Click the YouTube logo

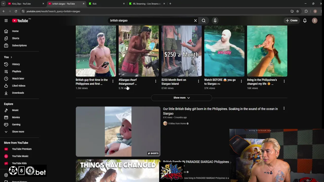click(20, 20)
